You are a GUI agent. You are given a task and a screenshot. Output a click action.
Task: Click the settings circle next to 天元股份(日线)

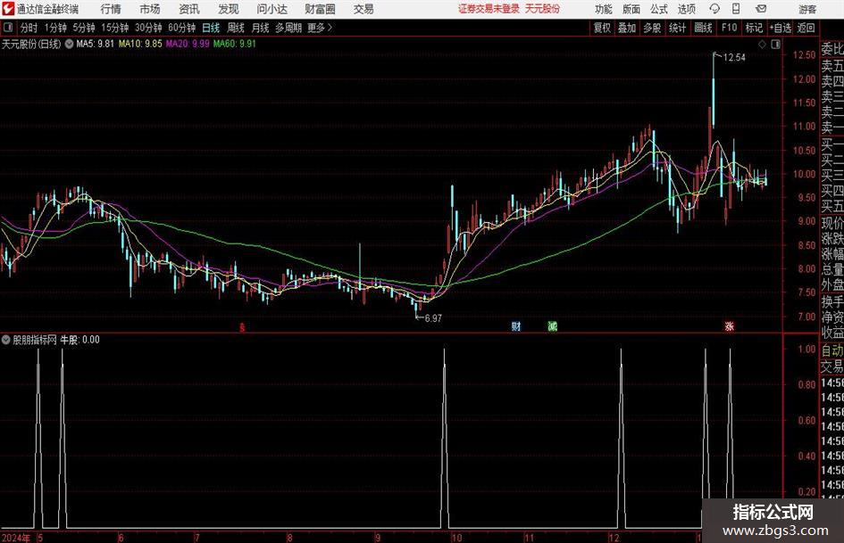pos(69,44)
